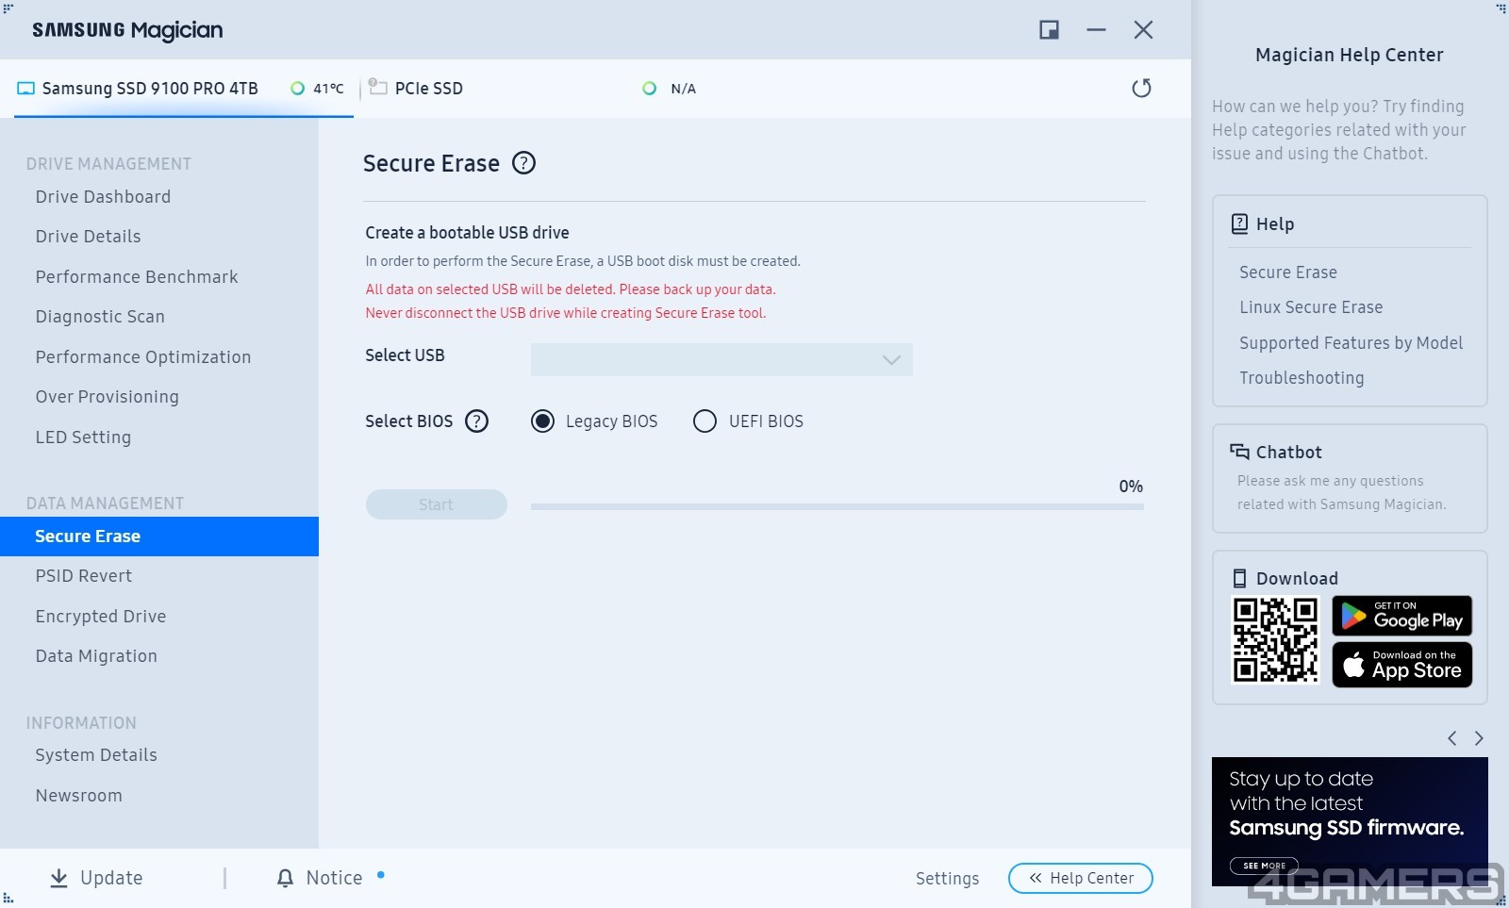
Task: Click the Chatbot speech bubble icon
Action: click(1239, 452)
